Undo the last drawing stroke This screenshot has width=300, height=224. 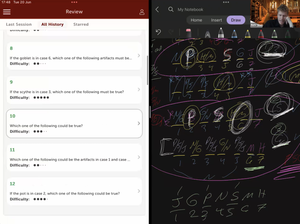coord(158,33)
